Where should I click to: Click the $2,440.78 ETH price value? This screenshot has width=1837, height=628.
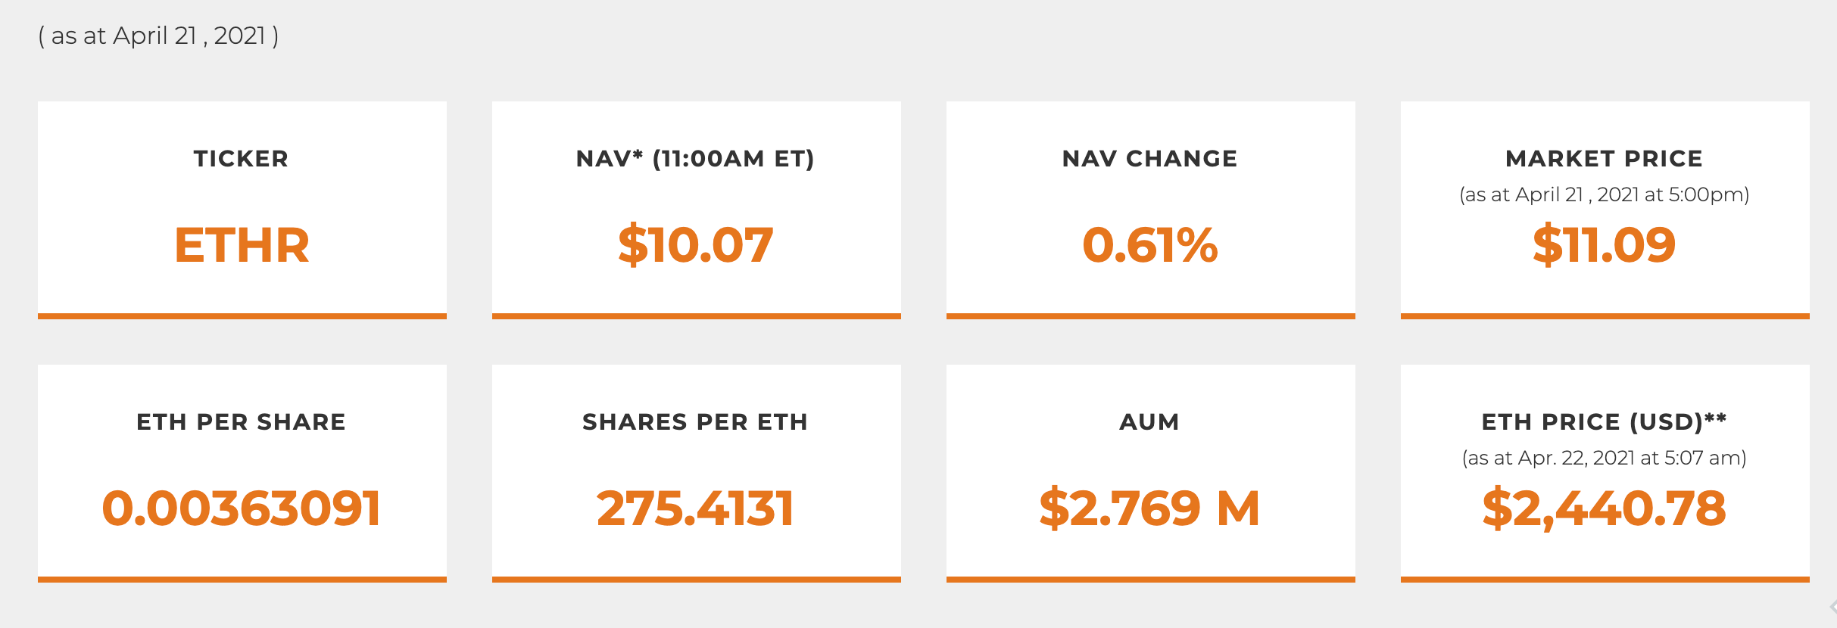[x=1605, y=508]
